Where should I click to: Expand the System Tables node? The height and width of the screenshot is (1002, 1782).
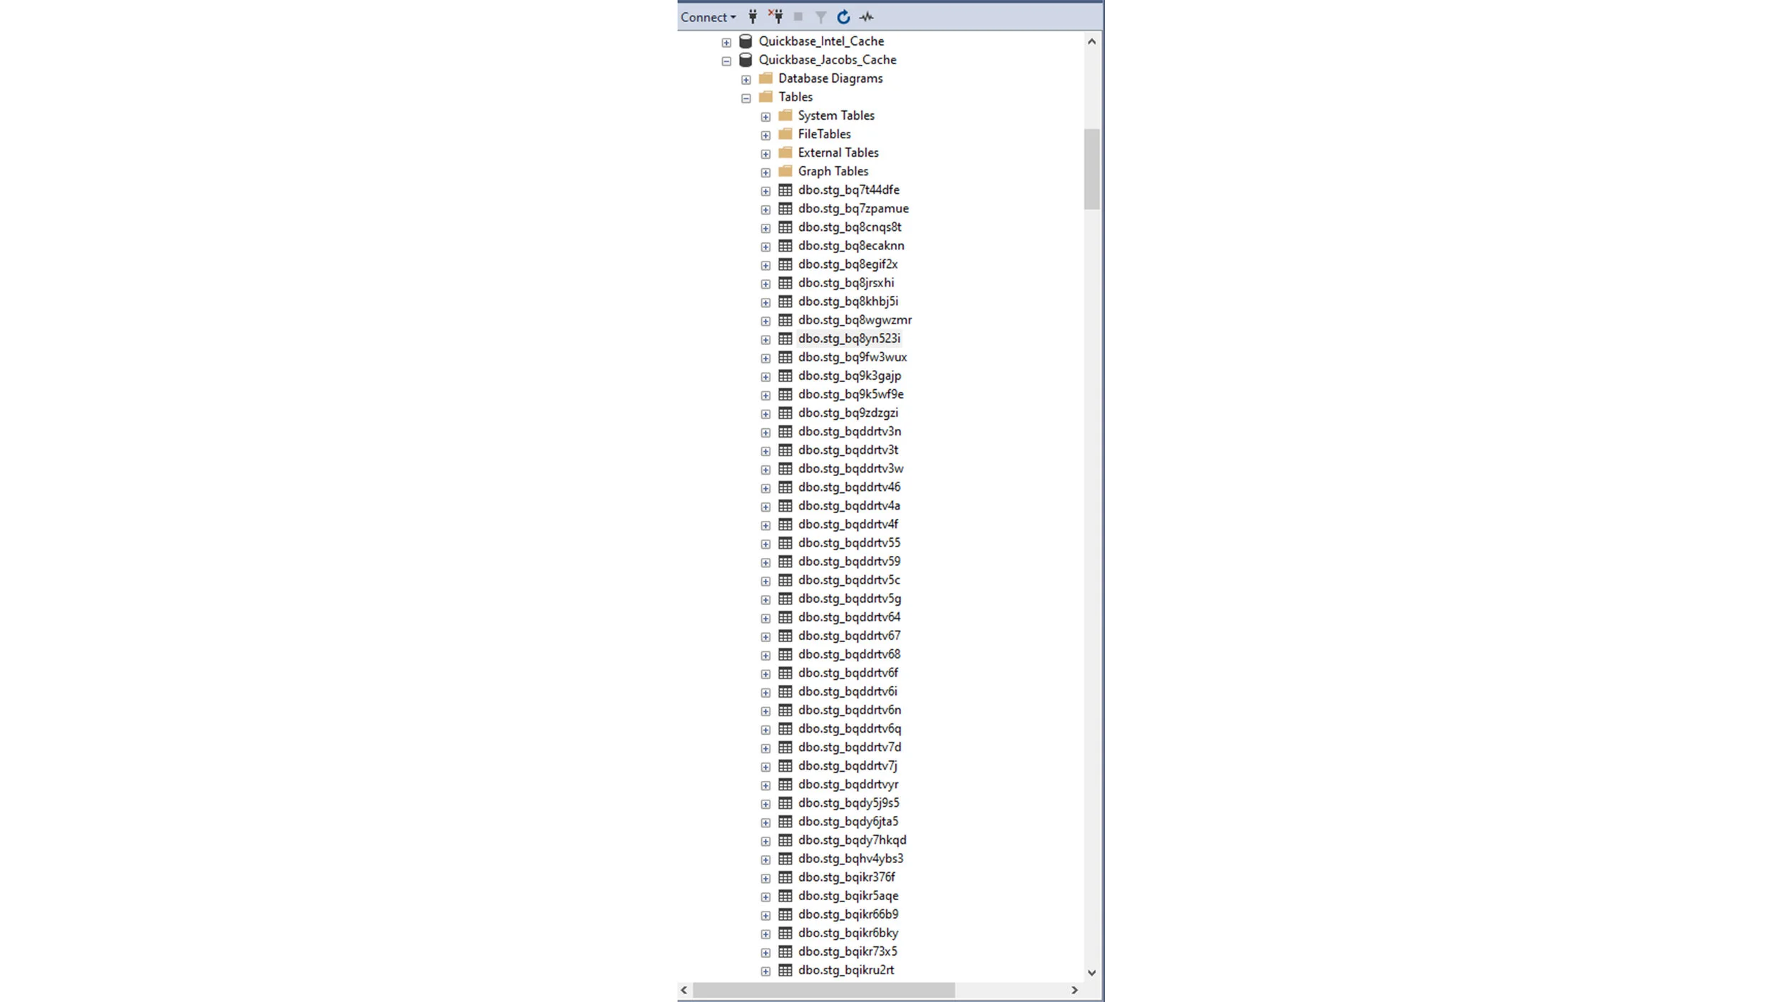pos(765,115)
